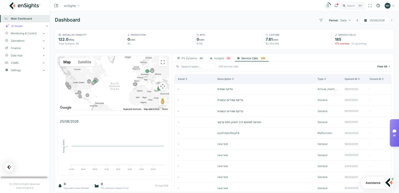
Task: Open the date picker 25/08/2026
Action: click(x=374, y=20)
